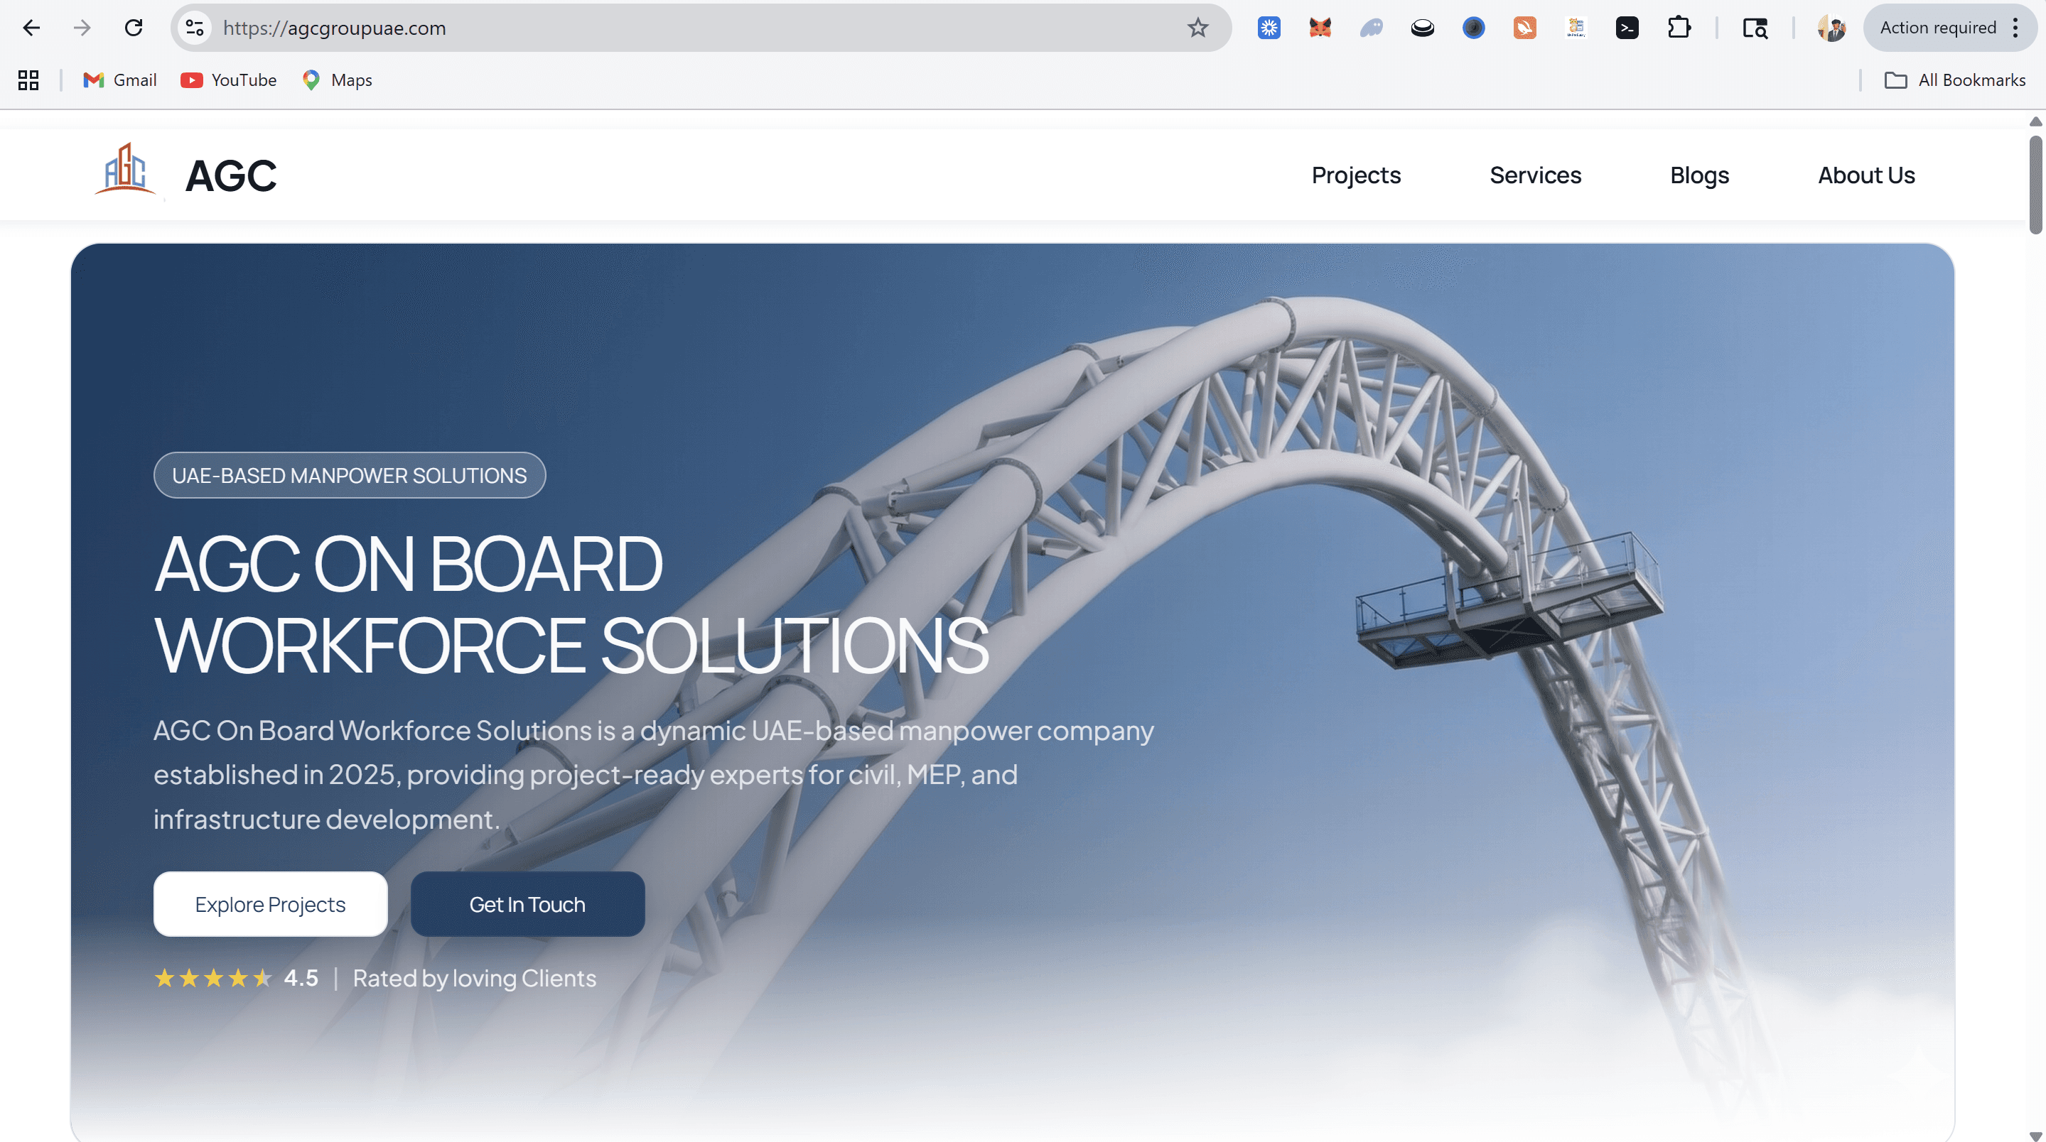This screenshot has height=1142, width=2046.
Task: Open the Gmail bookmark
Action: (120, 80)
